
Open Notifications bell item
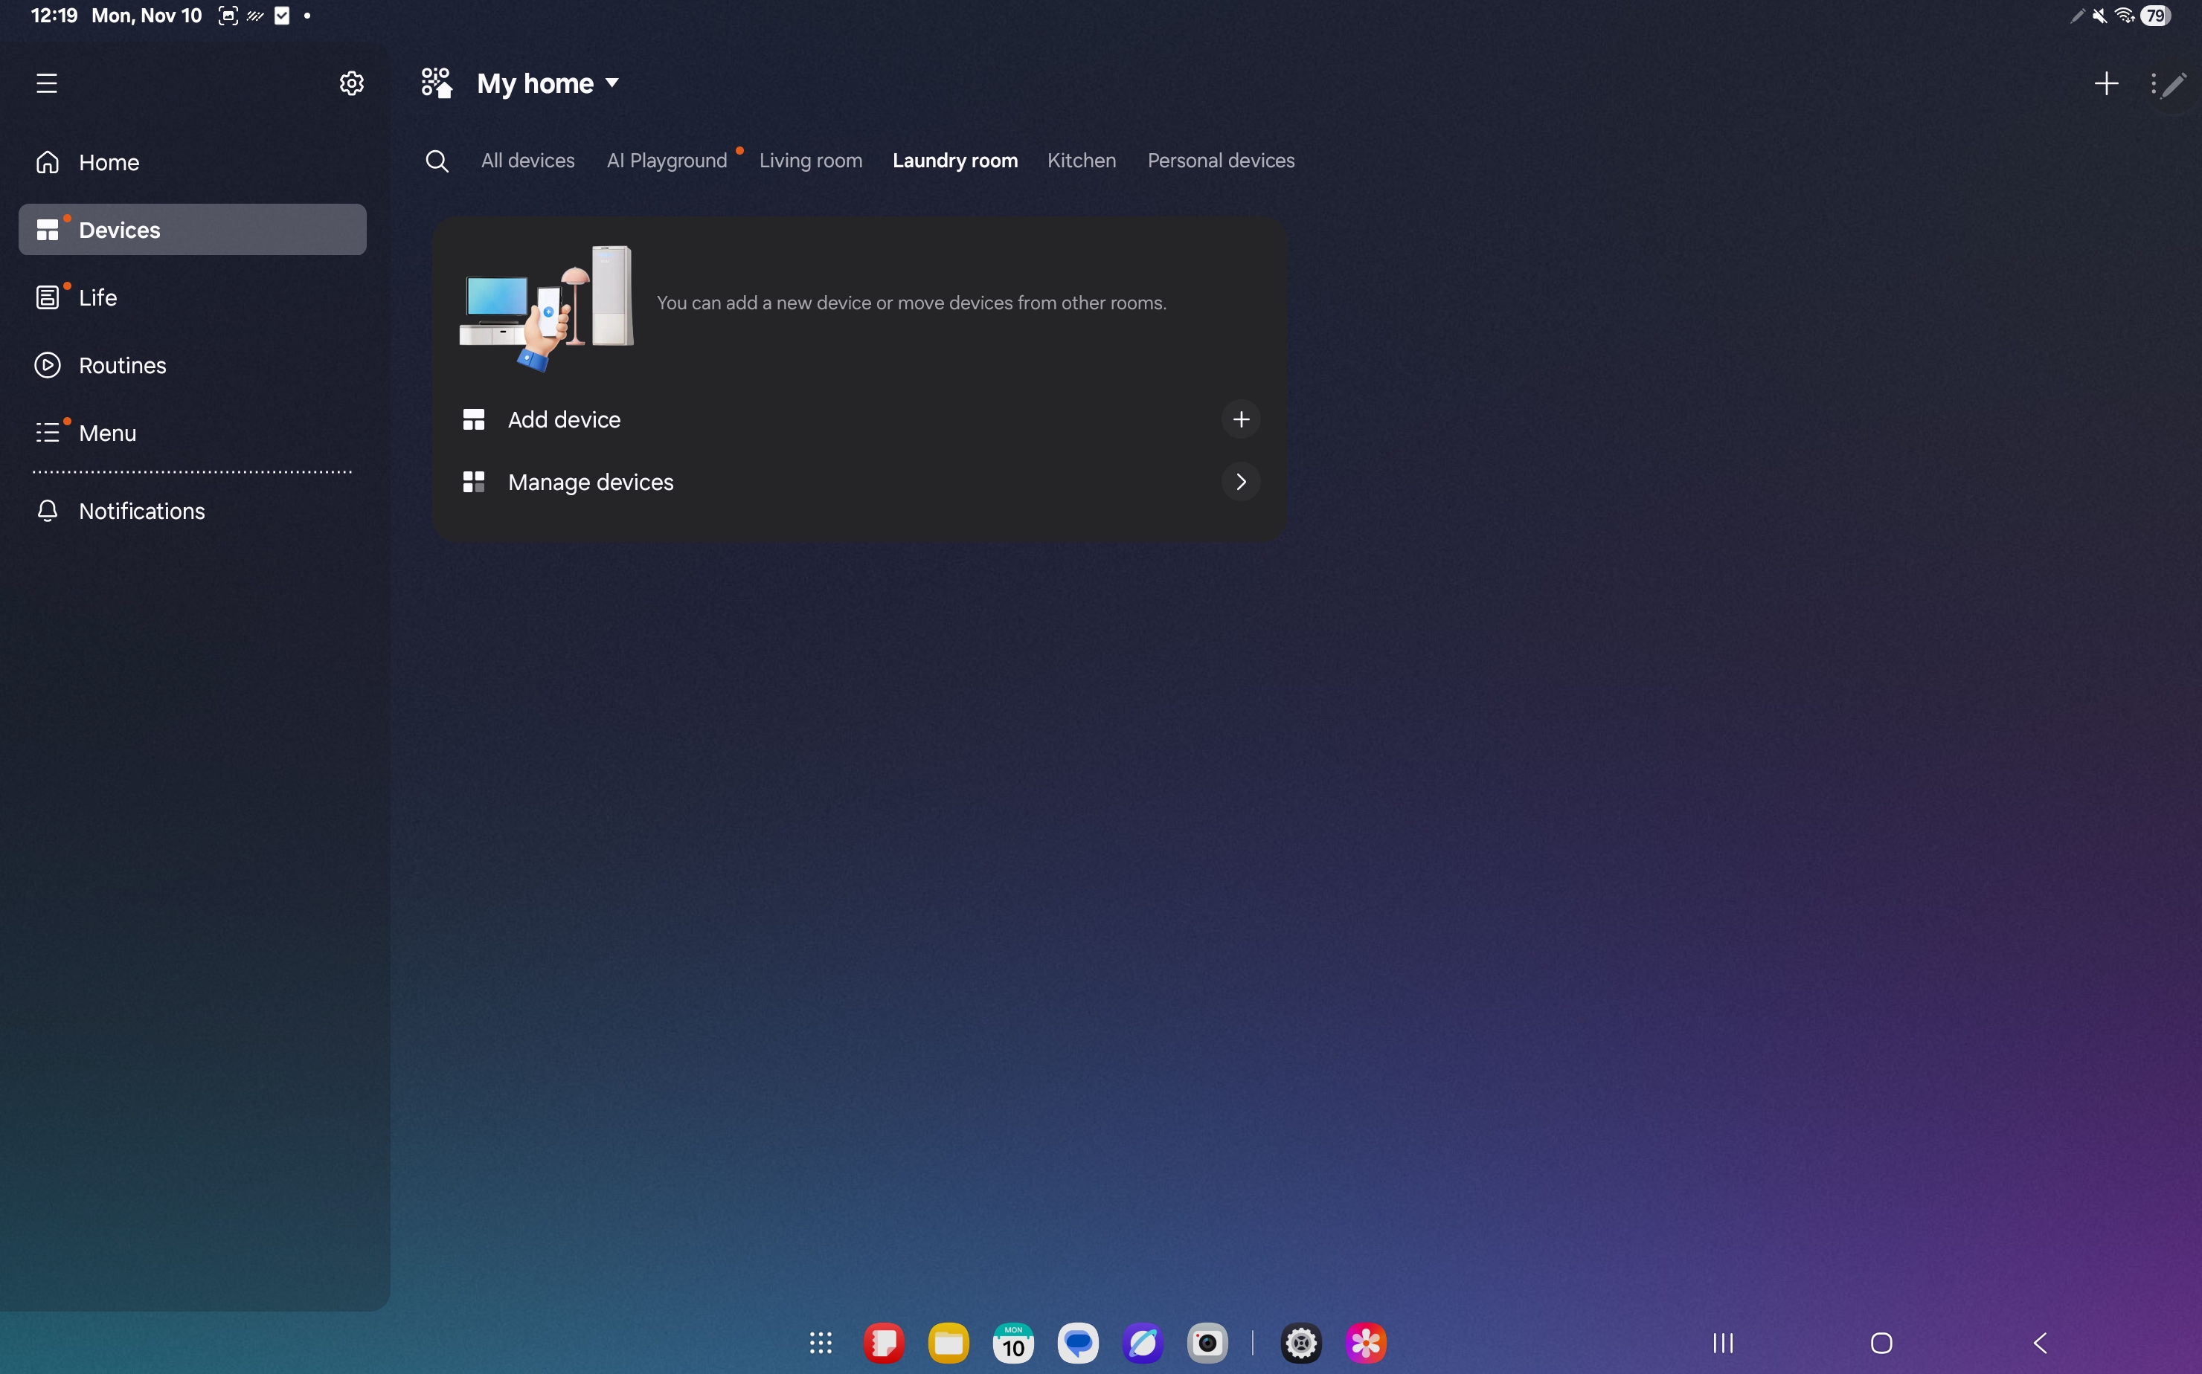[141, 511]
